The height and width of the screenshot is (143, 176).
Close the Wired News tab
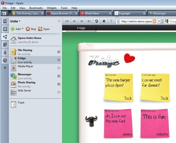click(x=110, y=13)
